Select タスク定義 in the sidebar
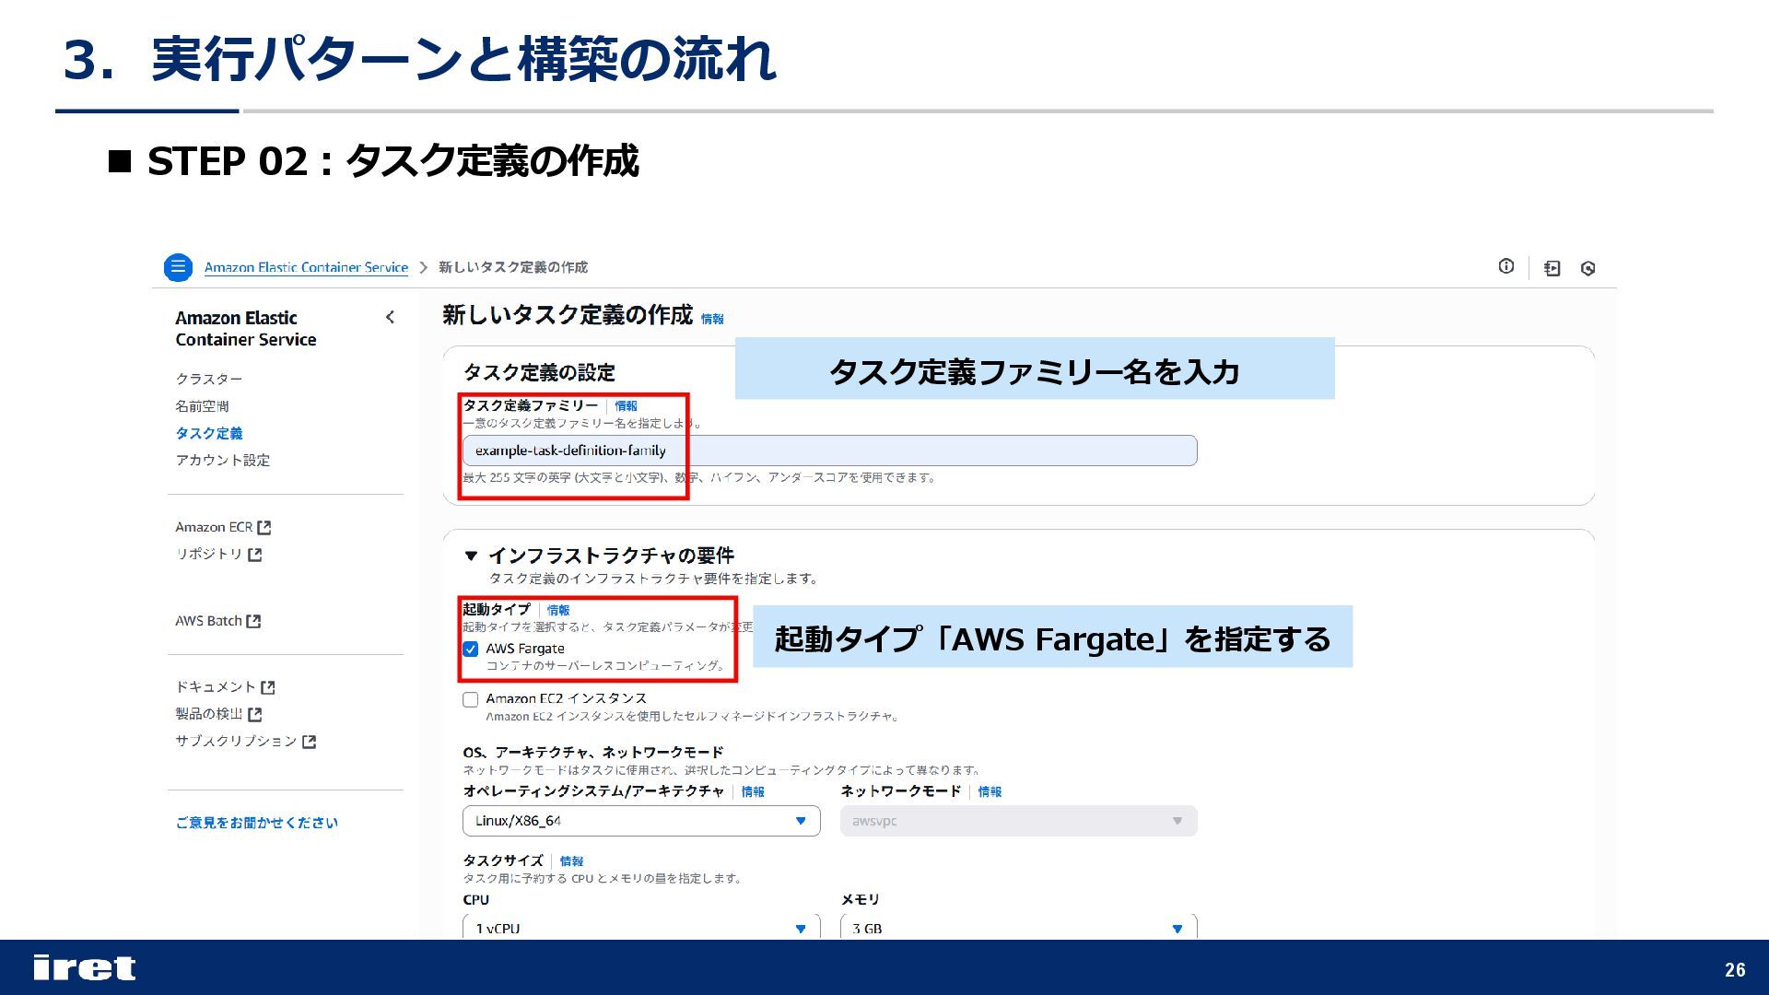This screenshot has height=995, width=1769. point(209,433)
